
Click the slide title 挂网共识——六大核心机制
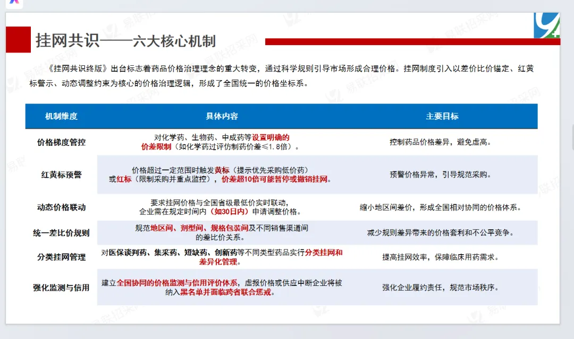[125, 40]
